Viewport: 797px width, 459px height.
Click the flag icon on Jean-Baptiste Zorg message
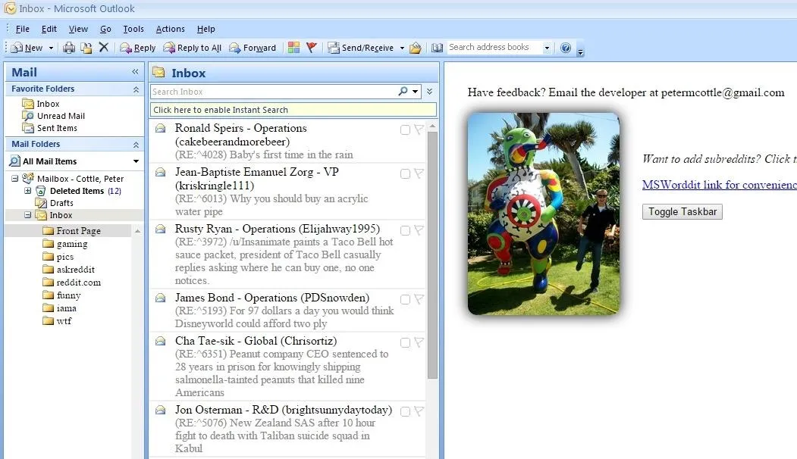pos(419,173)
